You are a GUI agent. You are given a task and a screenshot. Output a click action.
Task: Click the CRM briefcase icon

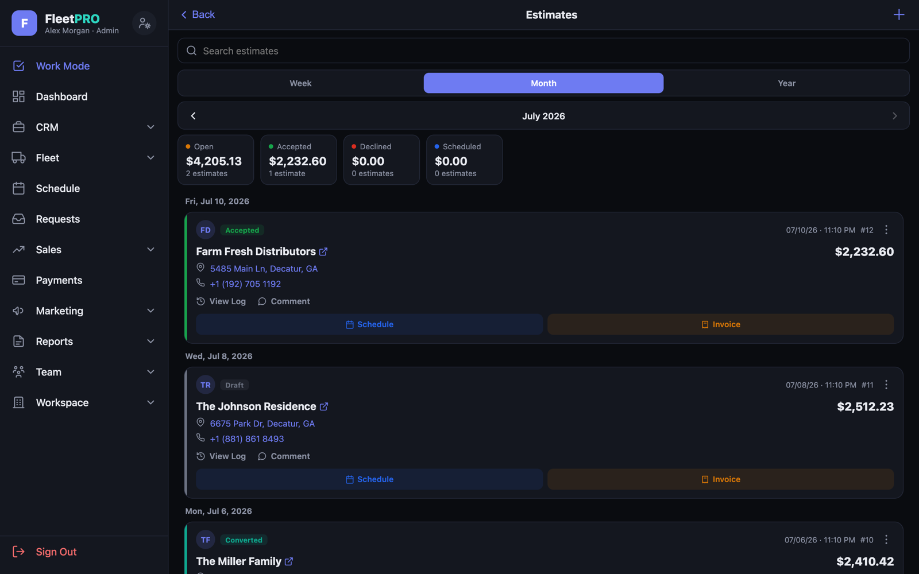[18, 127]
